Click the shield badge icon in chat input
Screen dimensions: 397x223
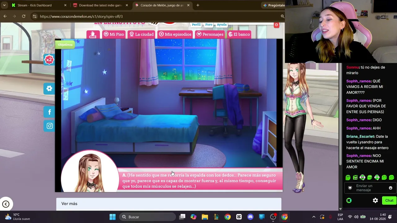350,188
